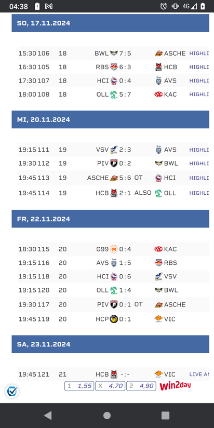This screenshot has width=214, height=428.
Task: Tap the KAC logo in game 108
Action: coord(158,95)
